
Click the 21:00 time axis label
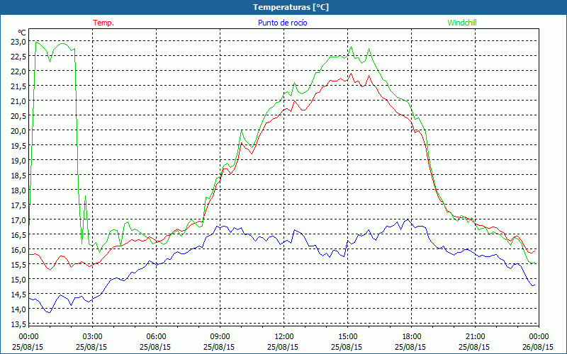tap(475, 337)
